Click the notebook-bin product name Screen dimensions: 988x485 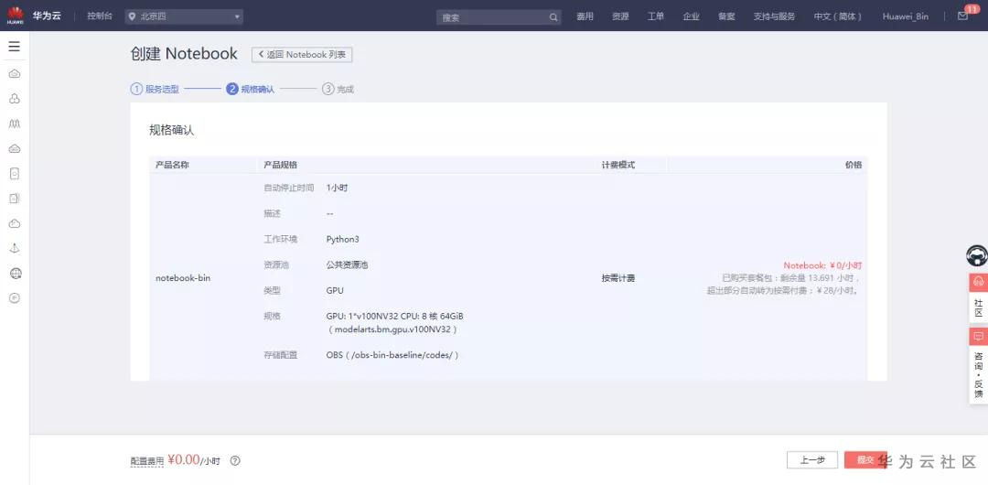[x=183, y=278]
